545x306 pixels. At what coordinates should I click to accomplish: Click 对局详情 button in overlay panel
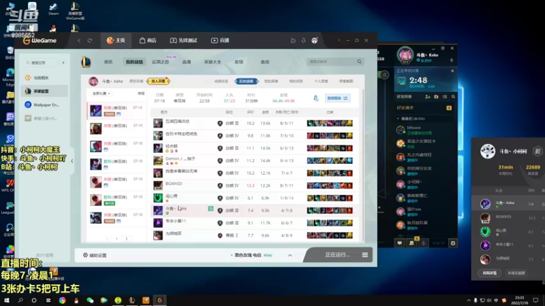pos(489,273)
